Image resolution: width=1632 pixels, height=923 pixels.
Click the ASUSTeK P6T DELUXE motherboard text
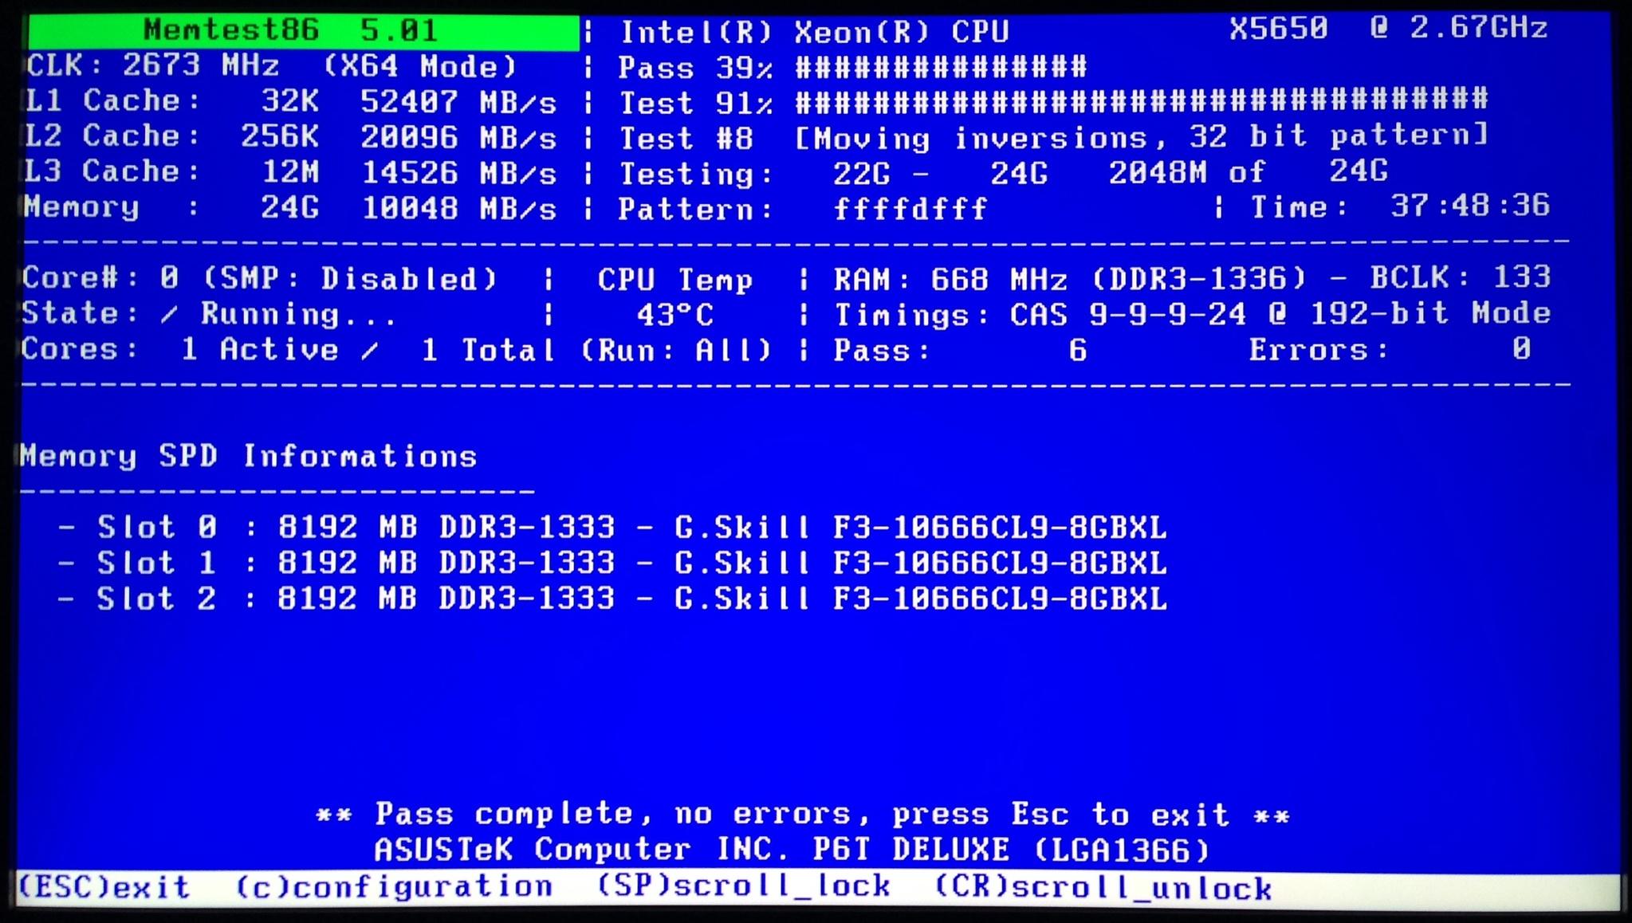point(792,850)
